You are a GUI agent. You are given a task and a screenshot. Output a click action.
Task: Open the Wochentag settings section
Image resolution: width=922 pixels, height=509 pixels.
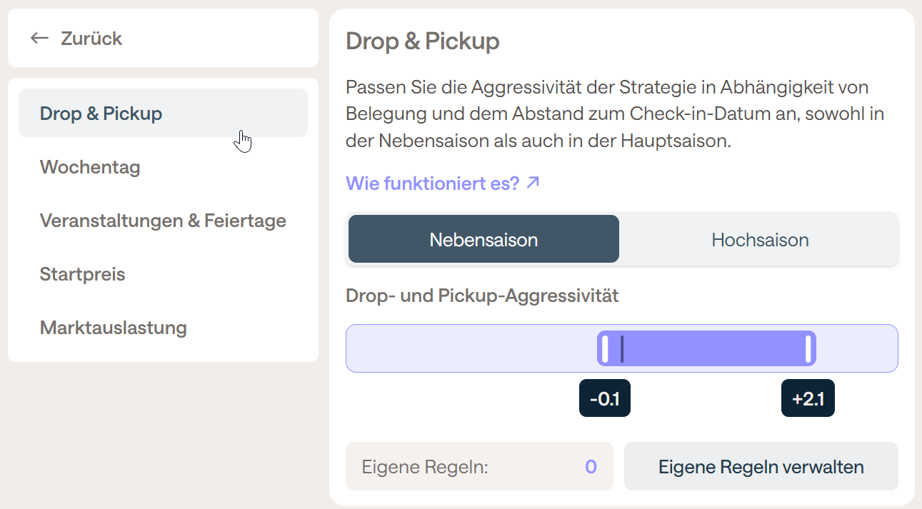coord(90,167)
